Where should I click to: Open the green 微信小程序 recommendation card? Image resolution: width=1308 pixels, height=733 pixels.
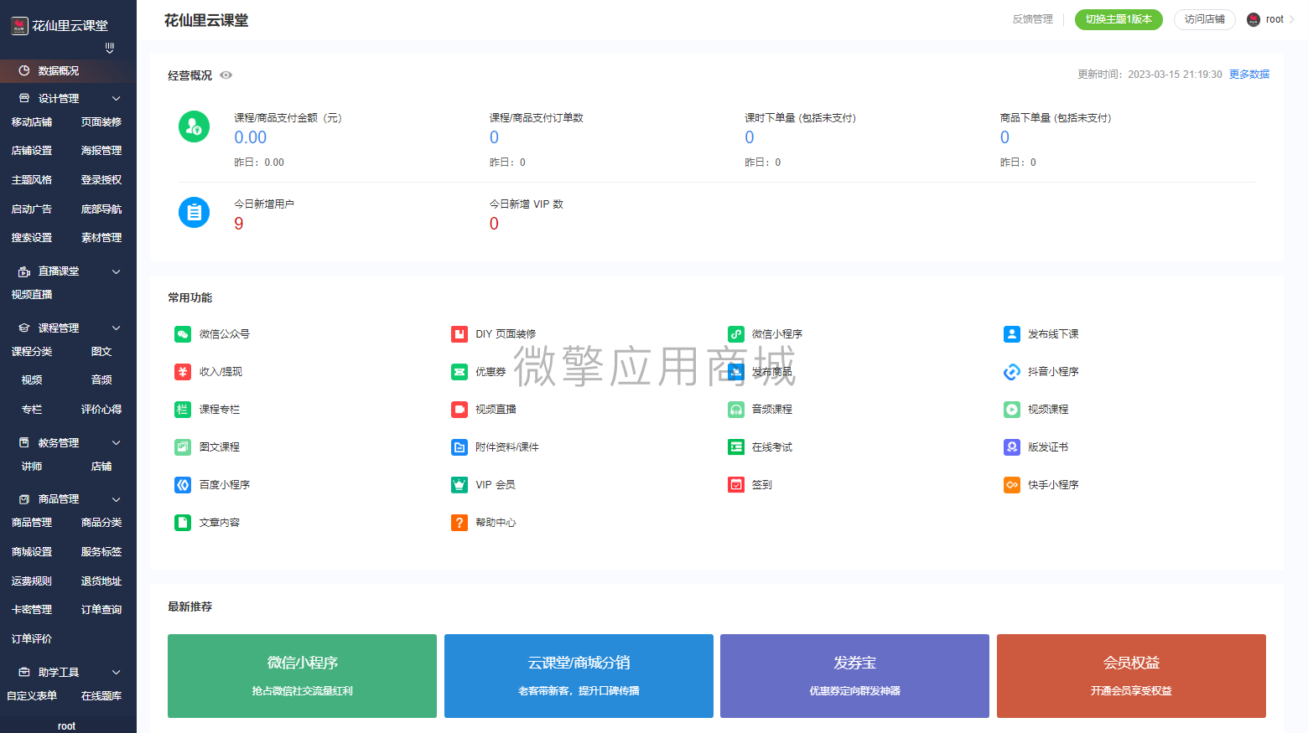click(x=302, y=676)
